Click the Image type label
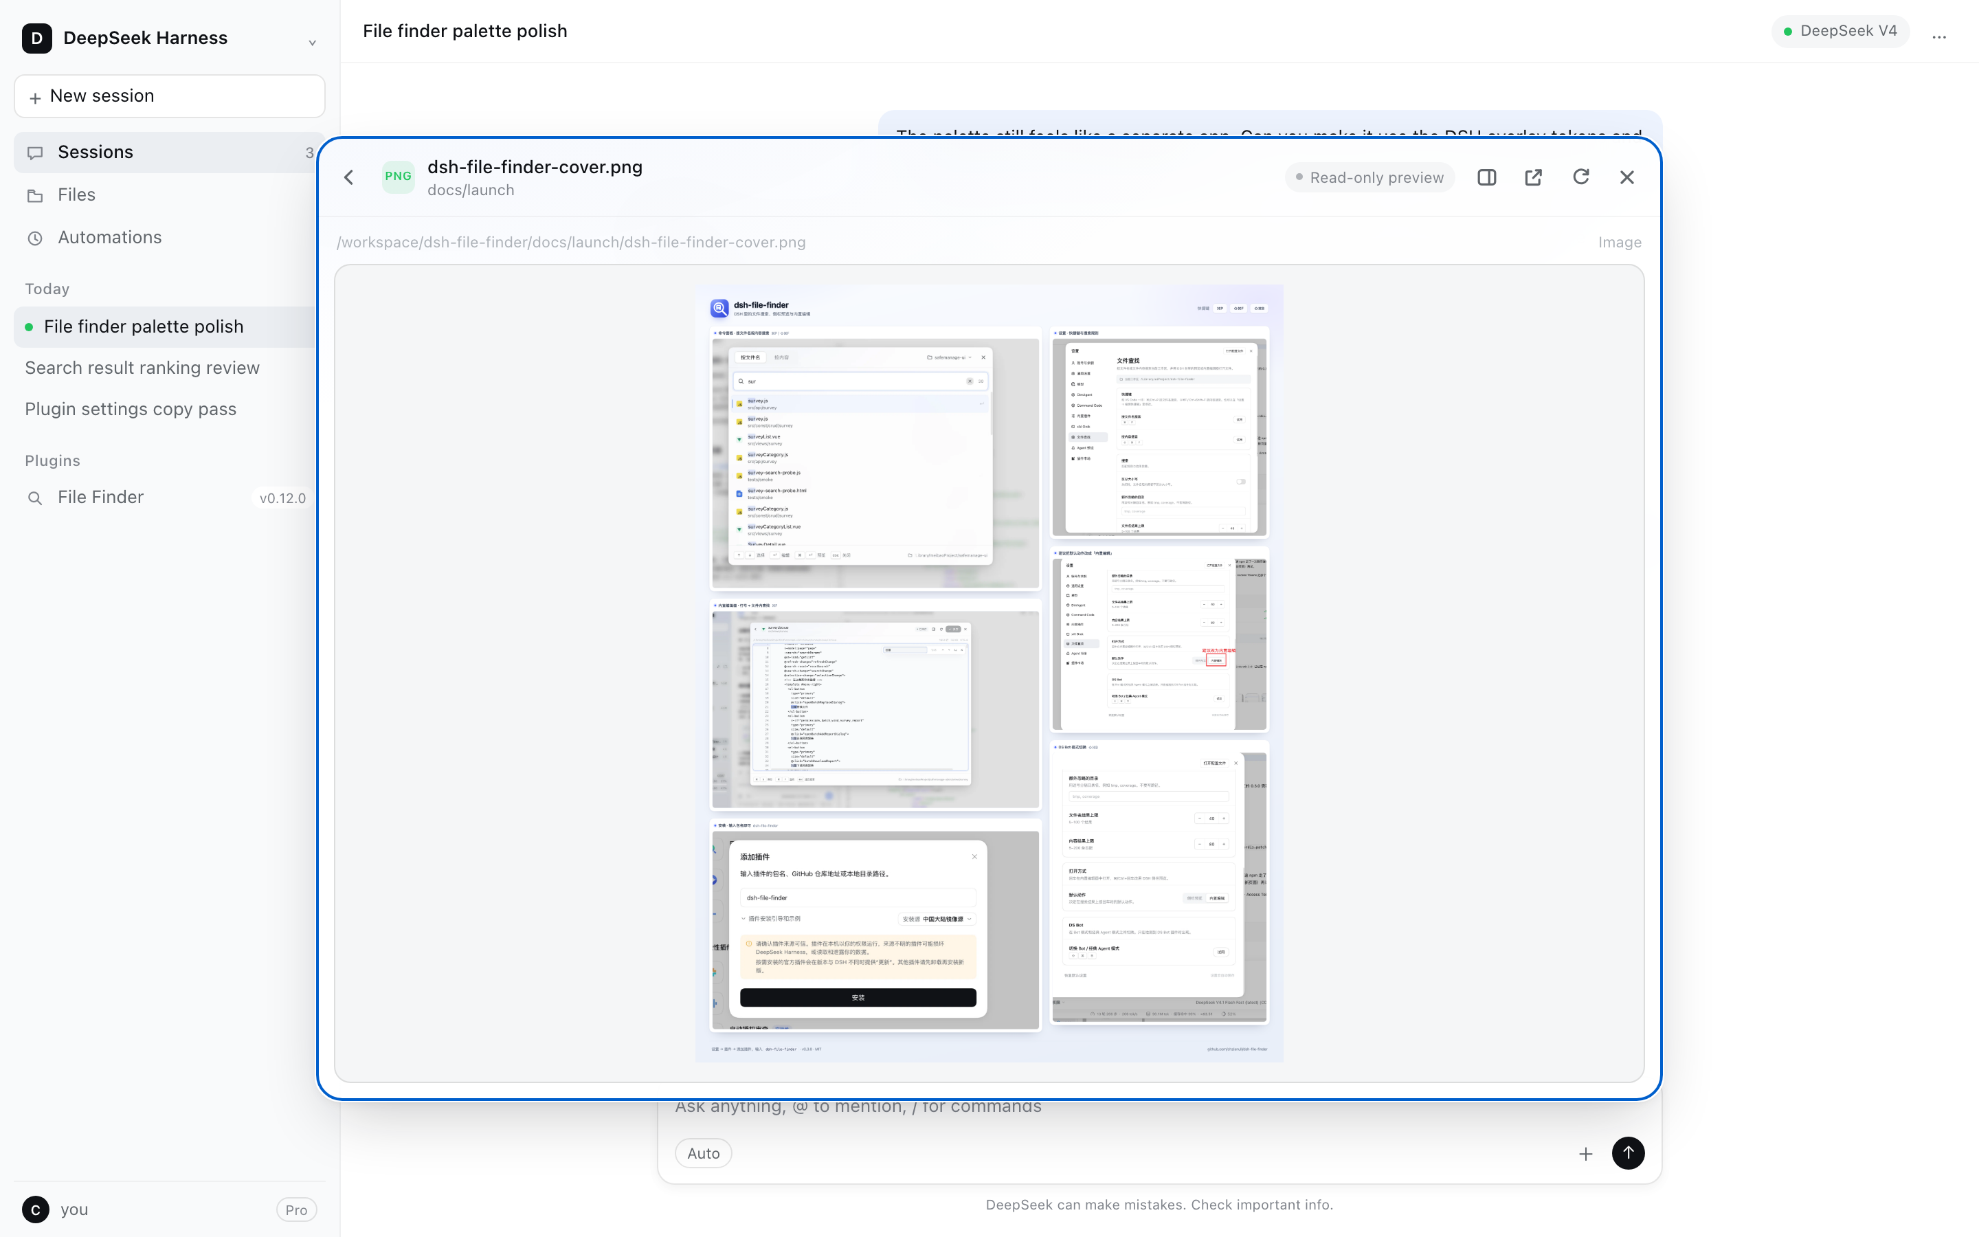Screen dimensions: 1979x1237 click(x=1620, y=242)
